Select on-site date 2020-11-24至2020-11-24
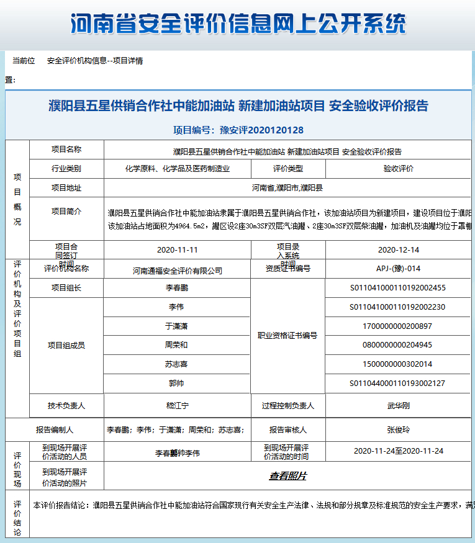The image size is (475, 543). pos(399,451)
